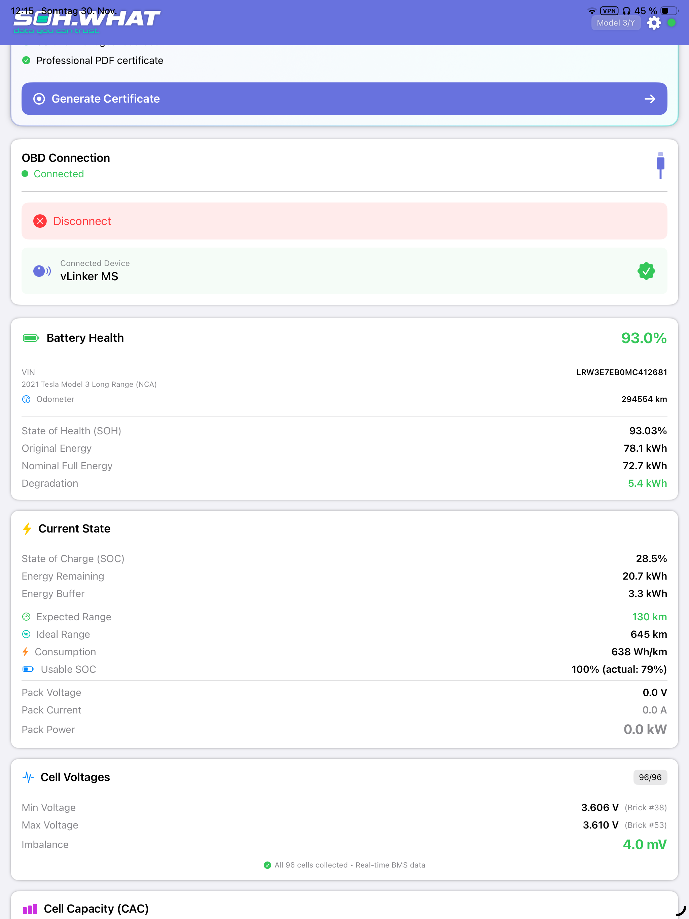
Task: Tap the Degradation 5.4 kWh value
Action: point(647,483)
